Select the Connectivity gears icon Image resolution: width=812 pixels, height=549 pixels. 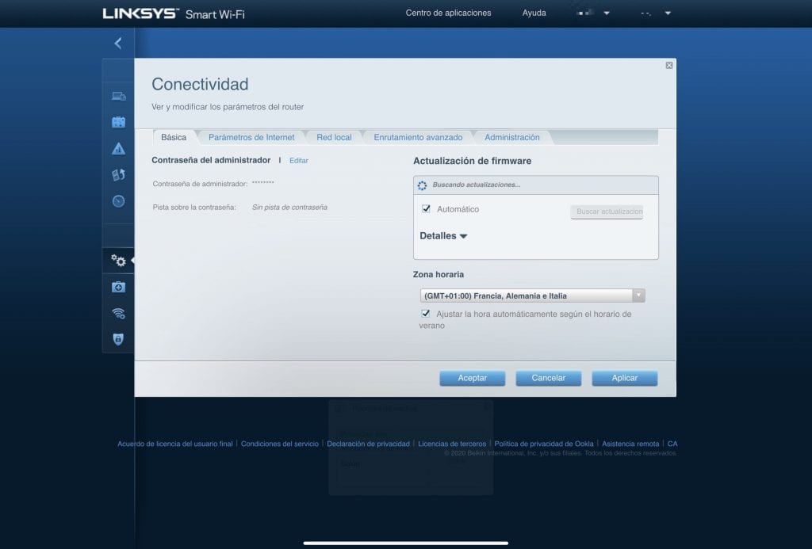(x=118, y=261)
